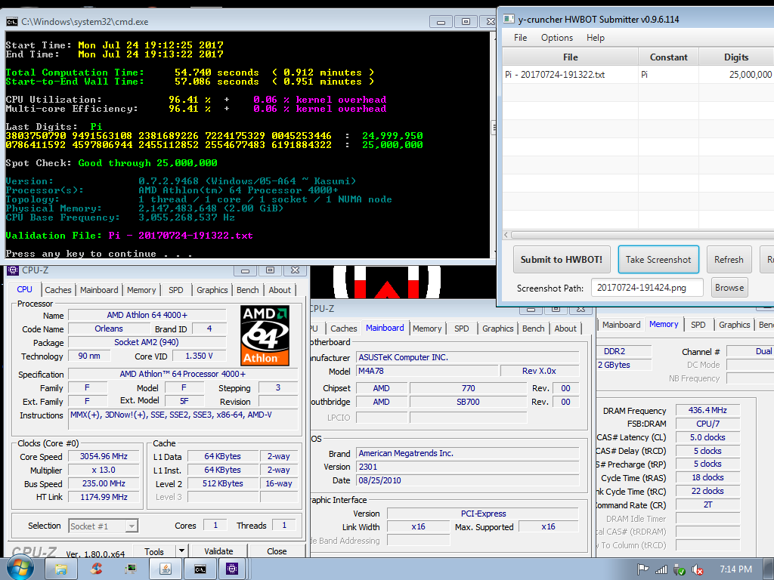The height and width of the screenshot is (580, 774).
Task: Switch to CPU-Z via its taskbar button
Action: 232,569
